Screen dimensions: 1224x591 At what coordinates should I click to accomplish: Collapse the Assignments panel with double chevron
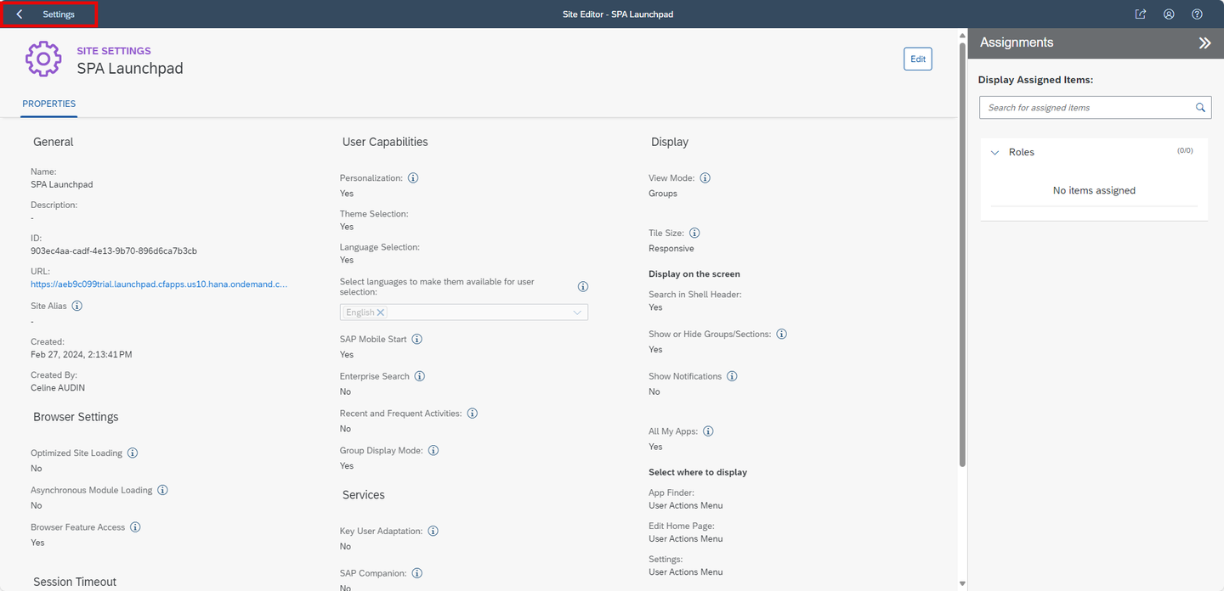(x=1204, y=42)
